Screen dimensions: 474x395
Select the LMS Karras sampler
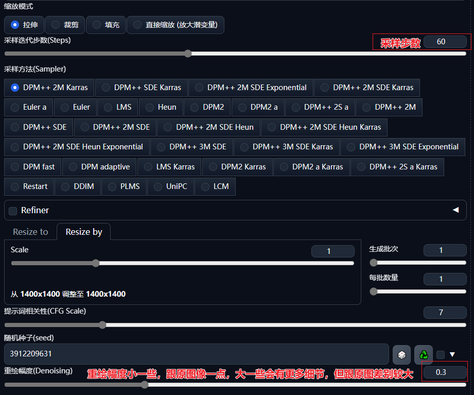tap(169, 167)
